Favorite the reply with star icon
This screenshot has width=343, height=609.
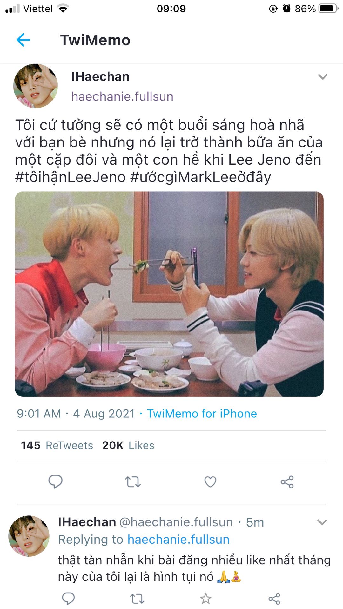[x=205, y=598]
